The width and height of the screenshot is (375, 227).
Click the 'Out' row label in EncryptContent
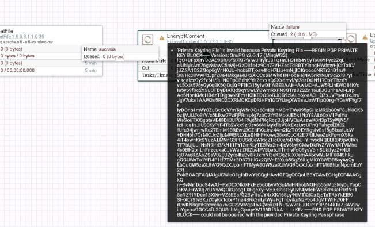(x=146, y=68)
